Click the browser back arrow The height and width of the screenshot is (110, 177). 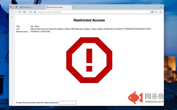click(12, 12)
